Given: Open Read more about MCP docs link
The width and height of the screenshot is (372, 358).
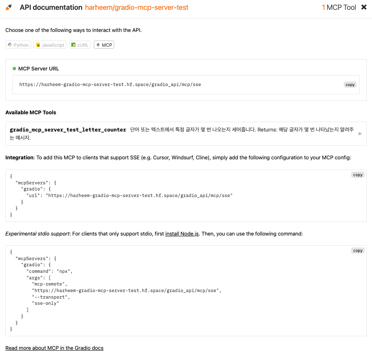Looking at the screenshot, I should pyautogui.click(x=54, y=348).
